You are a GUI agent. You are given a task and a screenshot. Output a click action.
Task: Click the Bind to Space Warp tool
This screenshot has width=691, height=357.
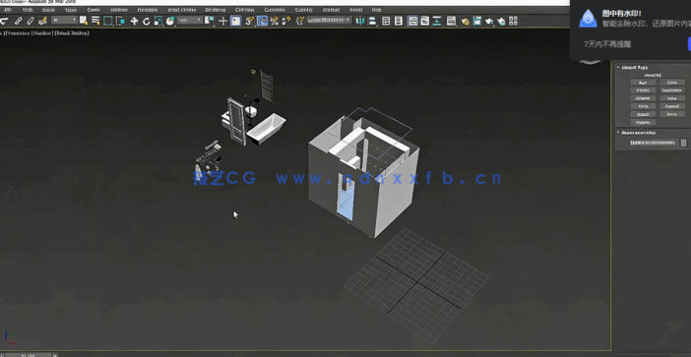coord(42,21)
